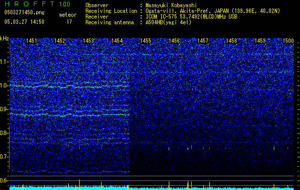Click the HROFFT 1.0.0 title text
This screenshot has width=300, height=190.
pos(37,4)
